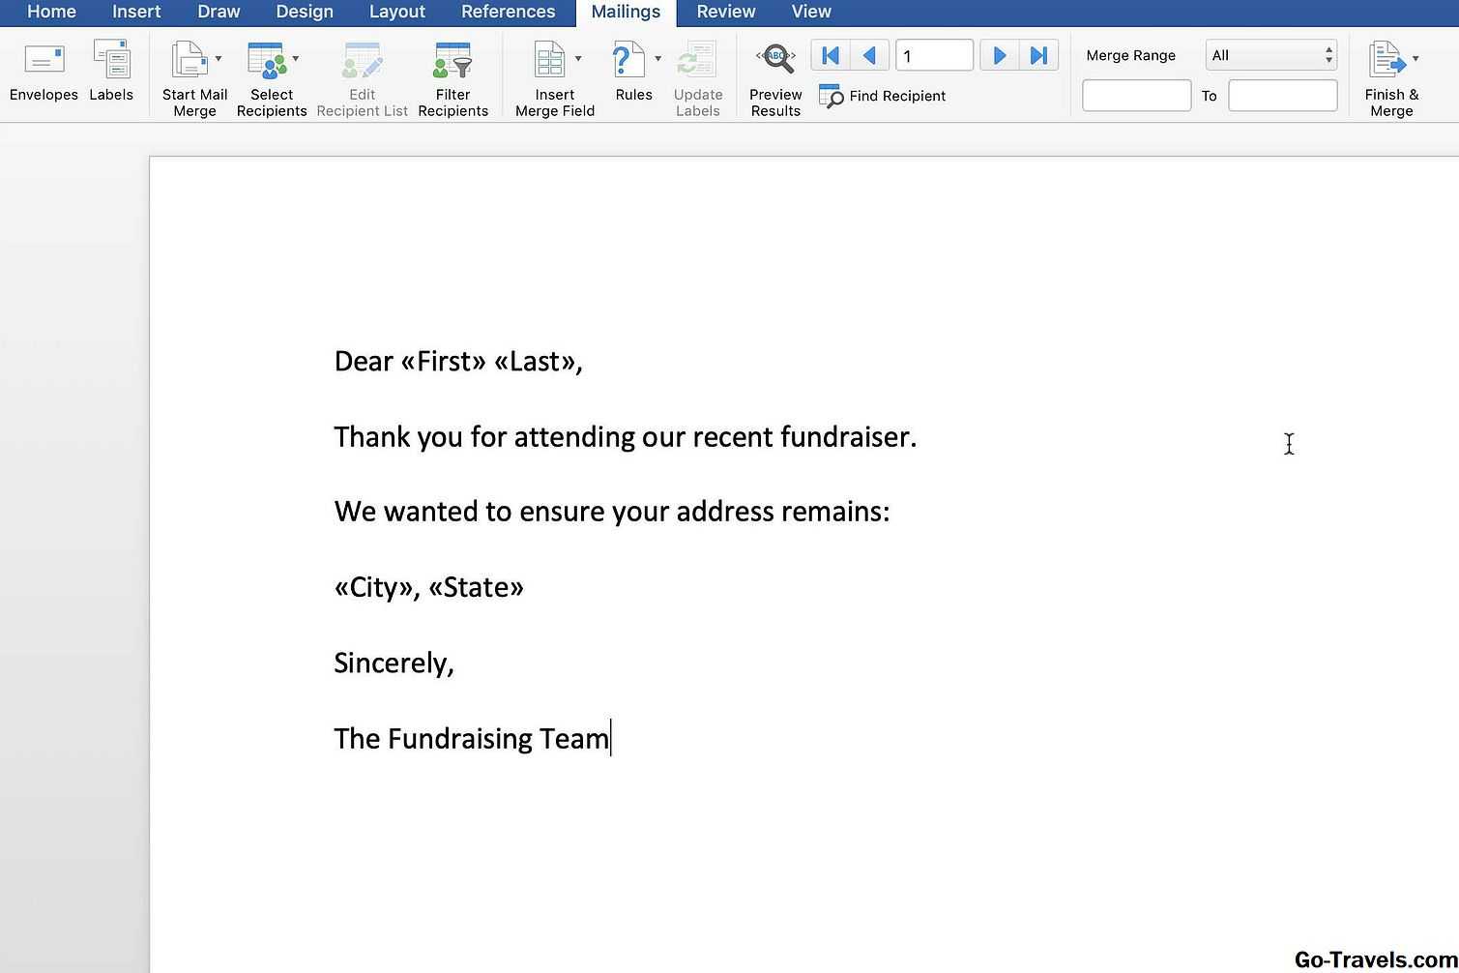Go to the previous record
This screenshot has width=1459, height=973.
870,55
